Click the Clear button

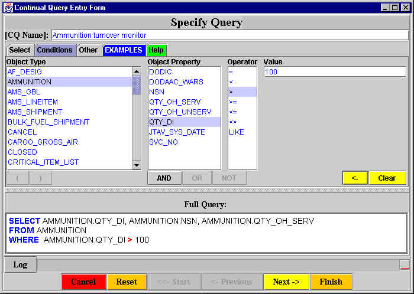(x=387, y=178)
